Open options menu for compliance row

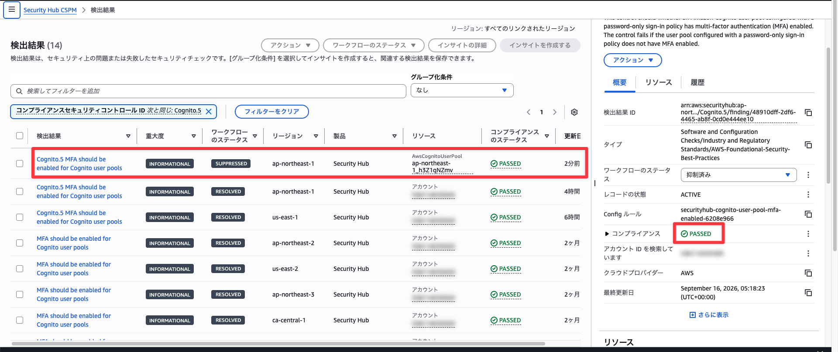(x=808, y=234)
